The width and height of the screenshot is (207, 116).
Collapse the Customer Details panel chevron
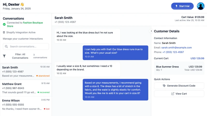pos(151,31)
